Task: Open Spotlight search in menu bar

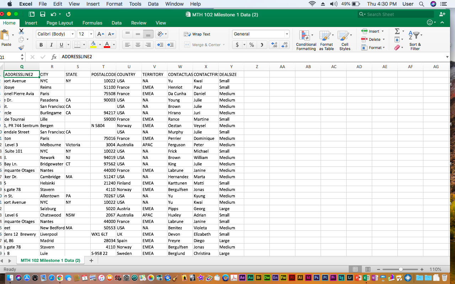Action: 422,4
